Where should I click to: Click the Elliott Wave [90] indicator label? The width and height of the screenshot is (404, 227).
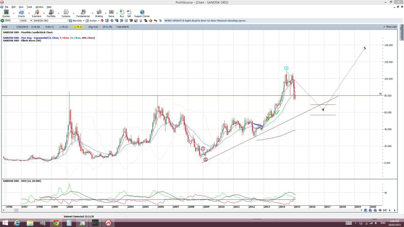point(22,41)
